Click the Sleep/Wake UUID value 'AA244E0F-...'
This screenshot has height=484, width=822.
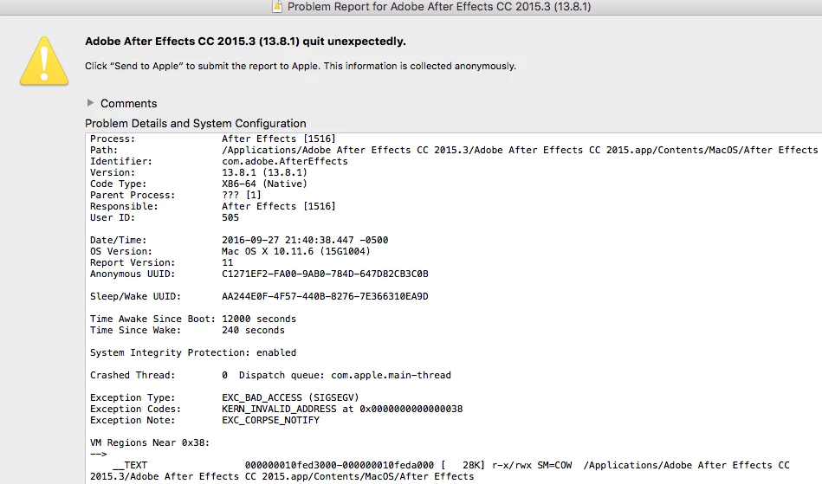coord(325,296)
